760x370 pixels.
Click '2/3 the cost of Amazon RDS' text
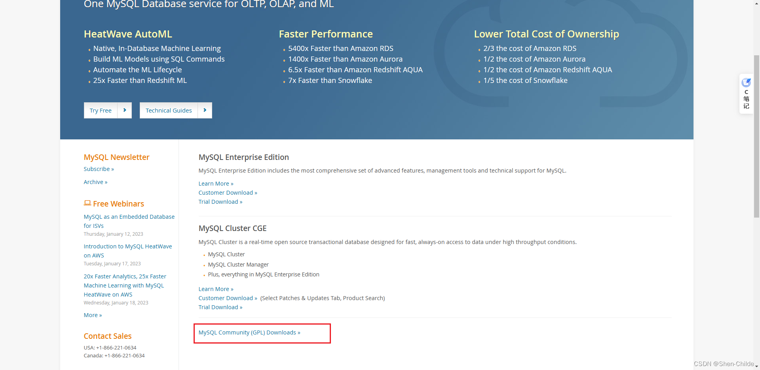(530, 48)
